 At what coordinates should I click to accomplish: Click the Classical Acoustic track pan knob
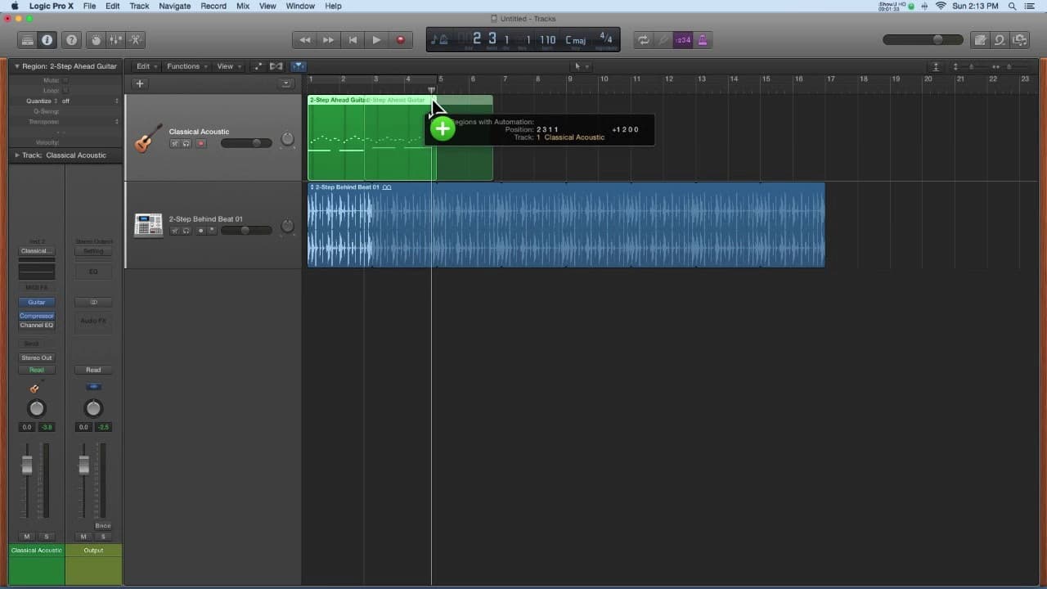288,139
